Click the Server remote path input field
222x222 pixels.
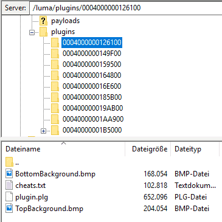pyautogui.click(x=126, y=8)
